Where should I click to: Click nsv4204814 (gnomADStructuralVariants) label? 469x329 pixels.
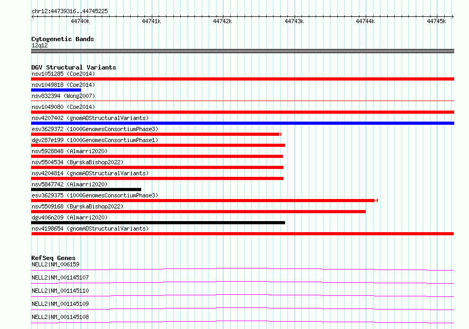[x=90, y=173]
